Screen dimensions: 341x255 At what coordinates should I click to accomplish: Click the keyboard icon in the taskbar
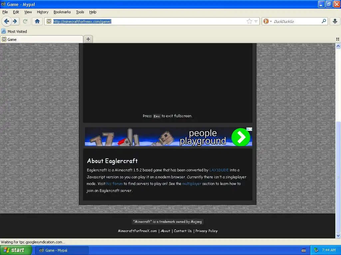(x=304, y=250)
